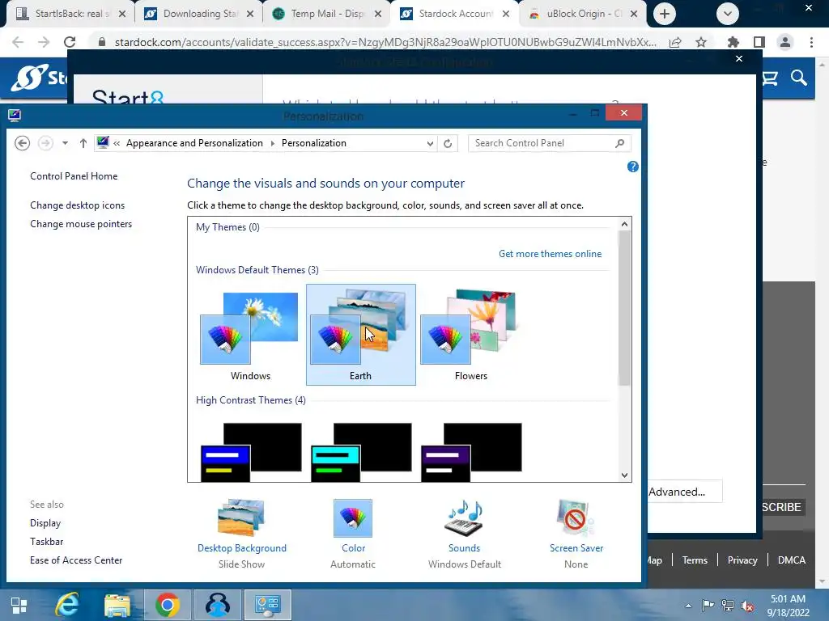
Task: Click the Control Panel help icon
Action: (632, 167)
